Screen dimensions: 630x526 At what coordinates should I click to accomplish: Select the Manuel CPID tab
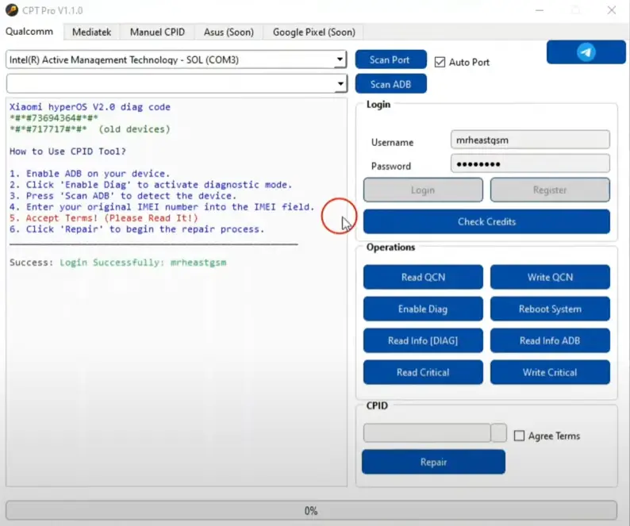157,33
